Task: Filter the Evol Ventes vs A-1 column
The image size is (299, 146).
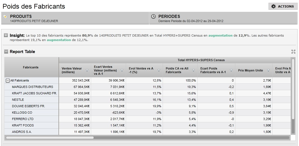Action: pyautogui.click(x=159, y=70)
